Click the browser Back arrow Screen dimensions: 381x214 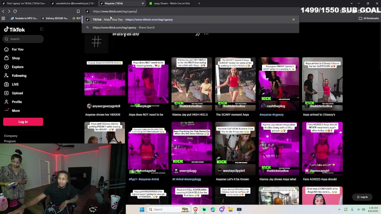[x=3, y=11]
